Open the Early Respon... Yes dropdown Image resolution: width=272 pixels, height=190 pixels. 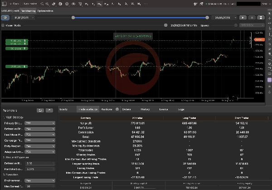coord(40,146)
